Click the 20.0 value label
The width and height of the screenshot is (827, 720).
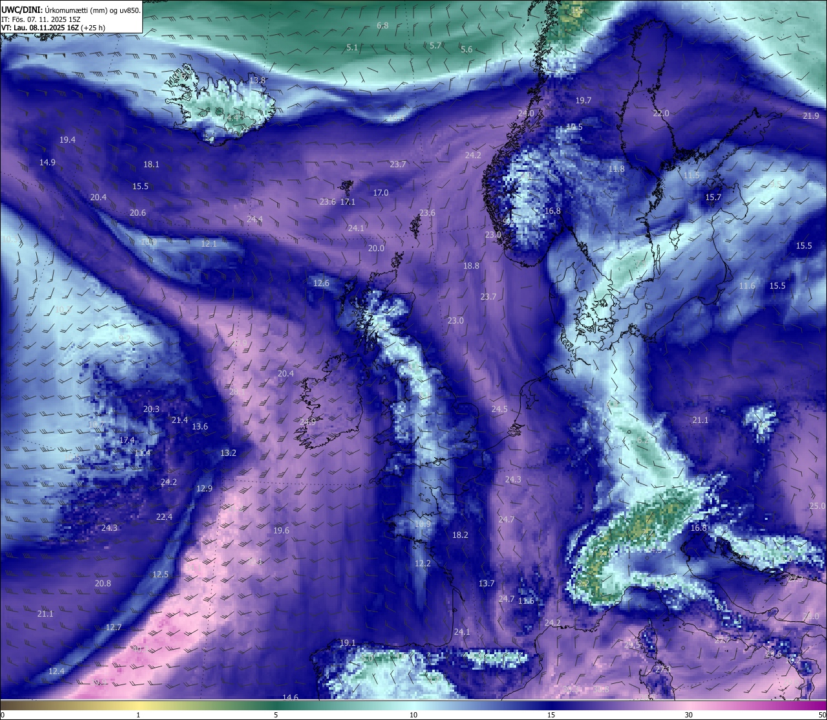point(376,249)
